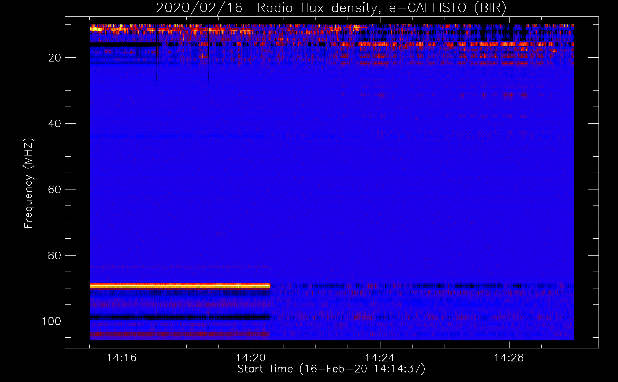Click the "Start Time (16-Feb-20 14:14:37)" label
This screenshot has width=618, height=382.
pyautogui.click(x=331, y=369)
